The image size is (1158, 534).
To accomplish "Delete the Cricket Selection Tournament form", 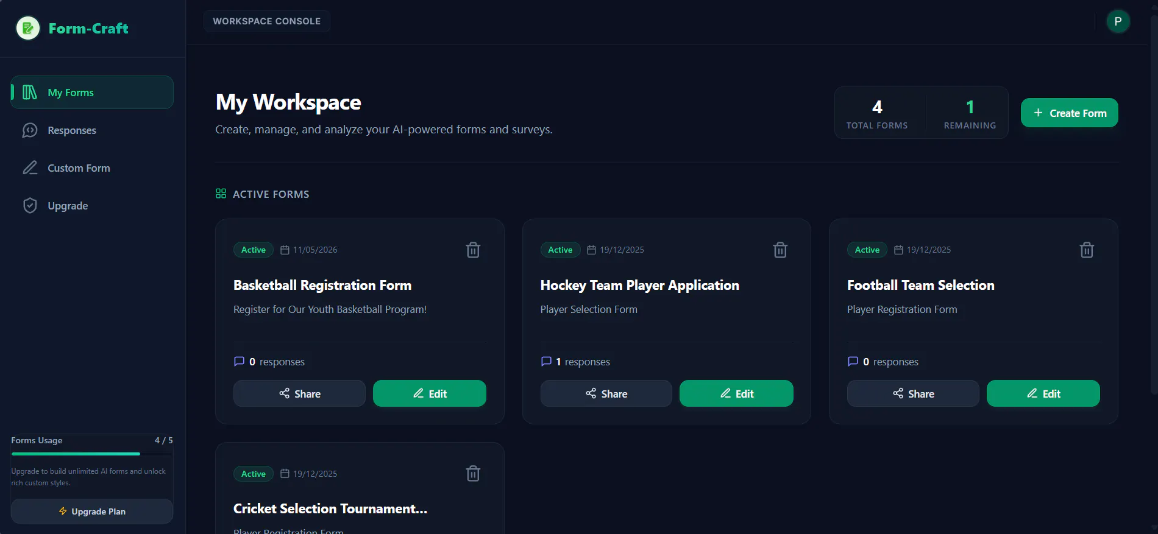I will coord(473,474).
